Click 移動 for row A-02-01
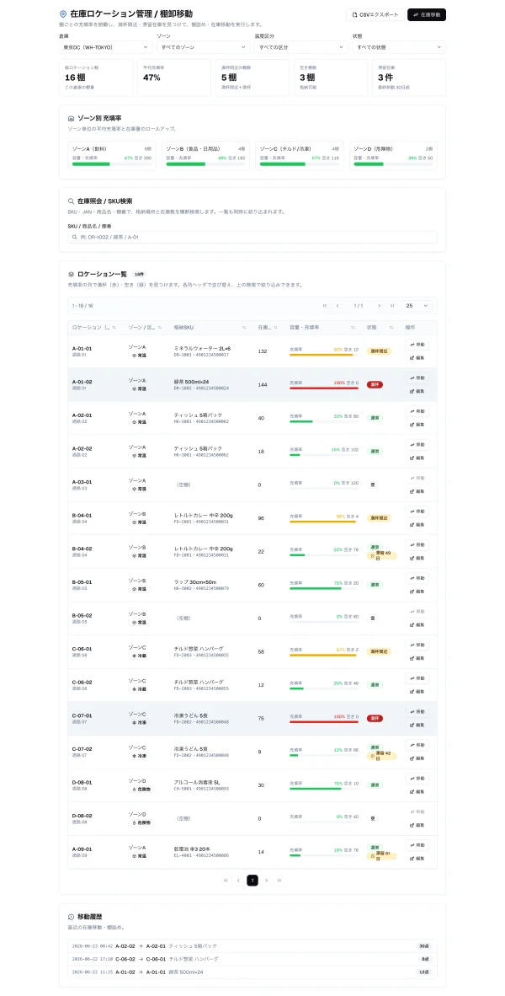The image size is (505, 996). click(417, 411)
